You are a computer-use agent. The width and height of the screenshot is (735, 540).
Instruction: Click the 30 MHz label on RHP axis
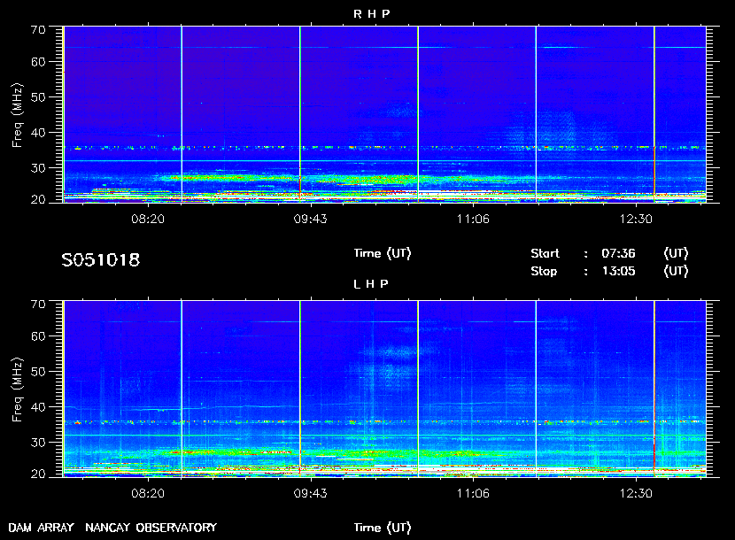[38, 168]
